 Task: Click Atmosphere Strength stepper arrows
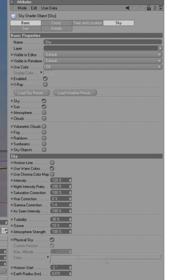pyautogui.click(x=70, y=232)
